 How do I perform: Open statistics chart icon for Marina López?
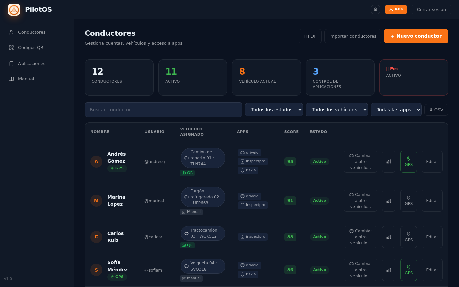[389, 201]
